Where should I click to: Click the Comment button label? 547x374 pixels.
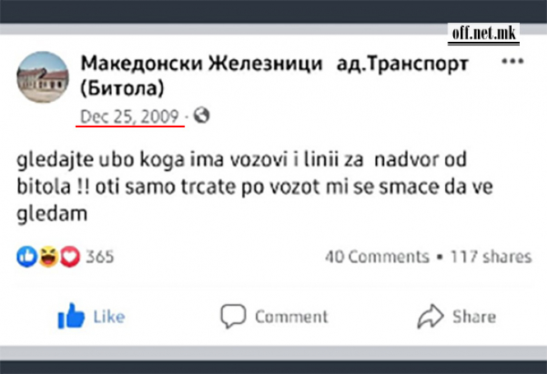[291, 316]
